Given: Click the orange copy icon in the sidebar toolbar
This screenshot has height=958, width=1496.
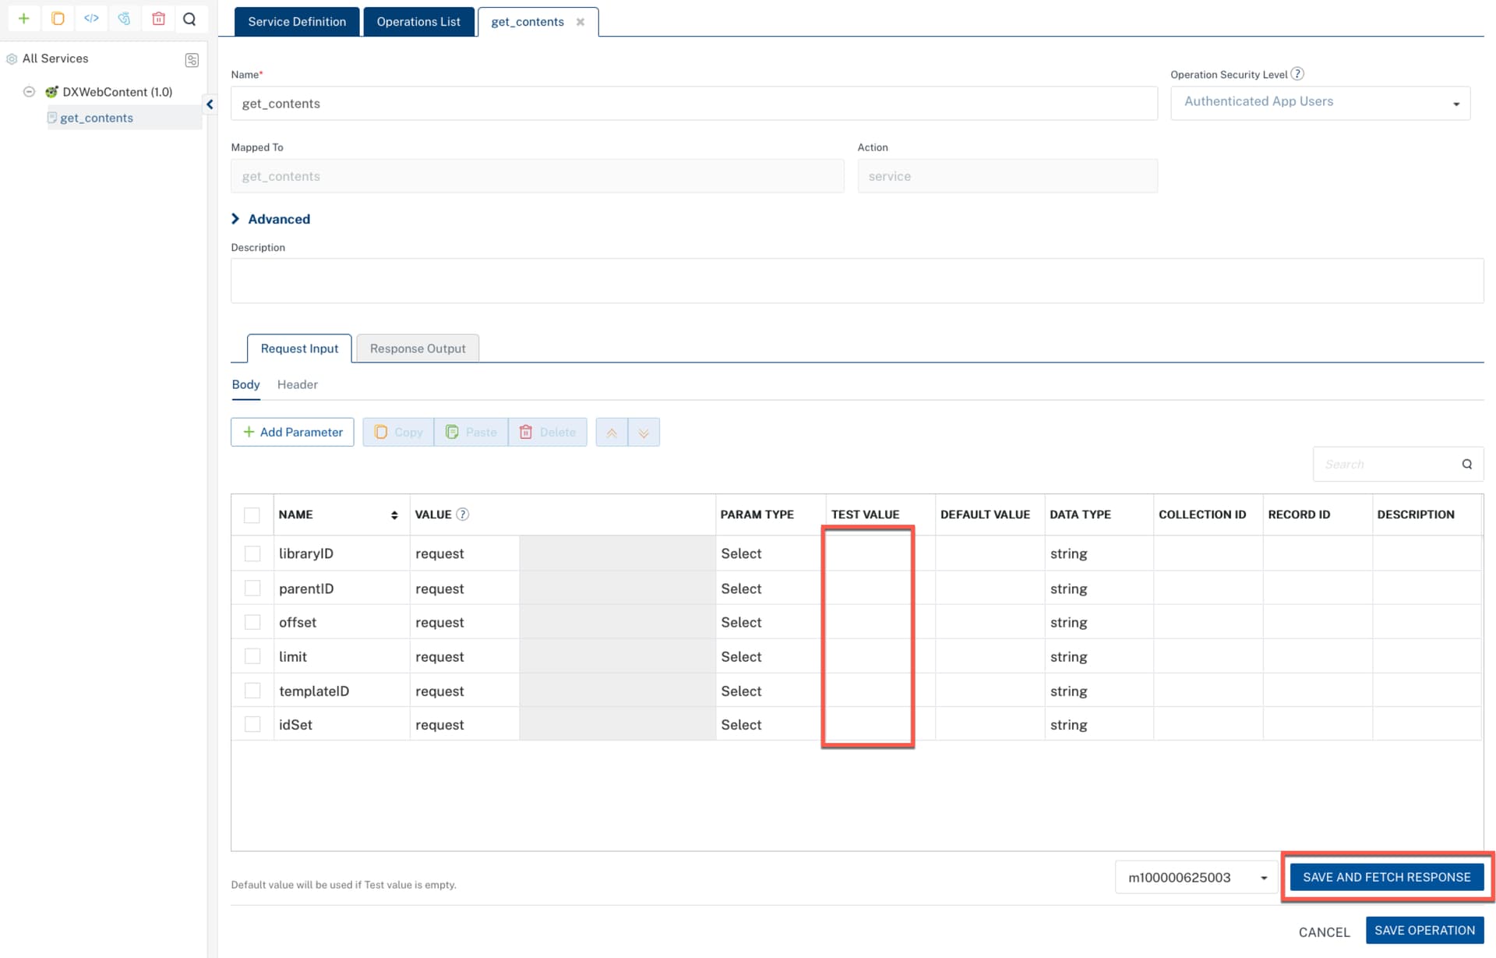Looking at the screenshot, I should 58,19.
